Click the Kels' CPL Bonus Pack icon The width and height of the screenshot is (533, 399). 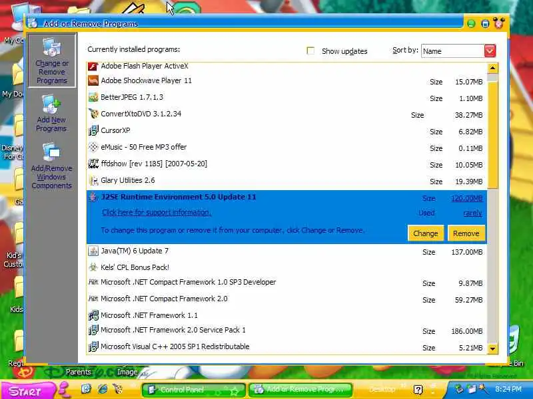[x=93, y=267]
